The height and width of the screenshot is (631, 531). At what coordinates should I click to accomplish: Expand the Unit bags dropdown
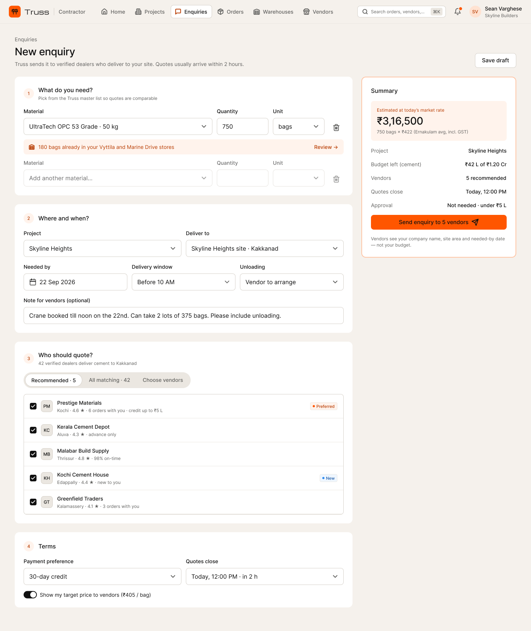coord(299,126)
